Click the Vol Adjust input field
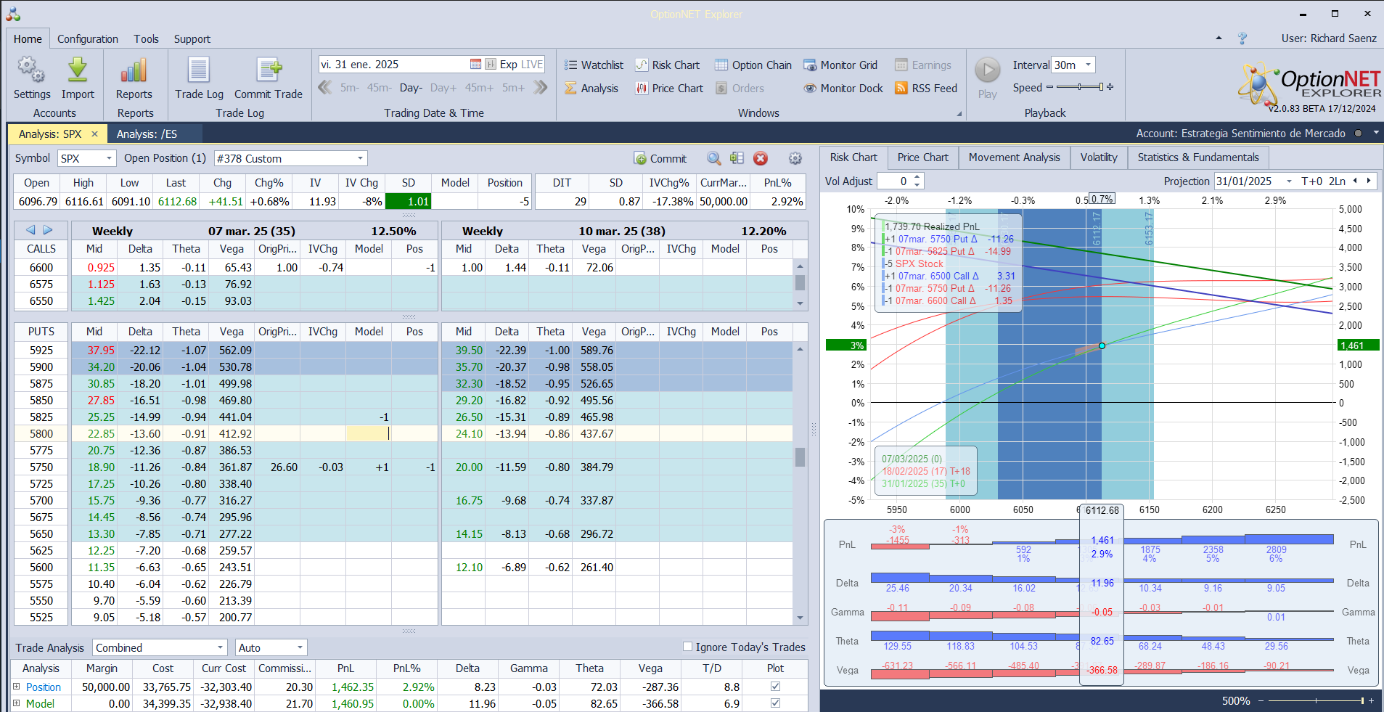The image size is (1384, 712). (x=894, y=181)
